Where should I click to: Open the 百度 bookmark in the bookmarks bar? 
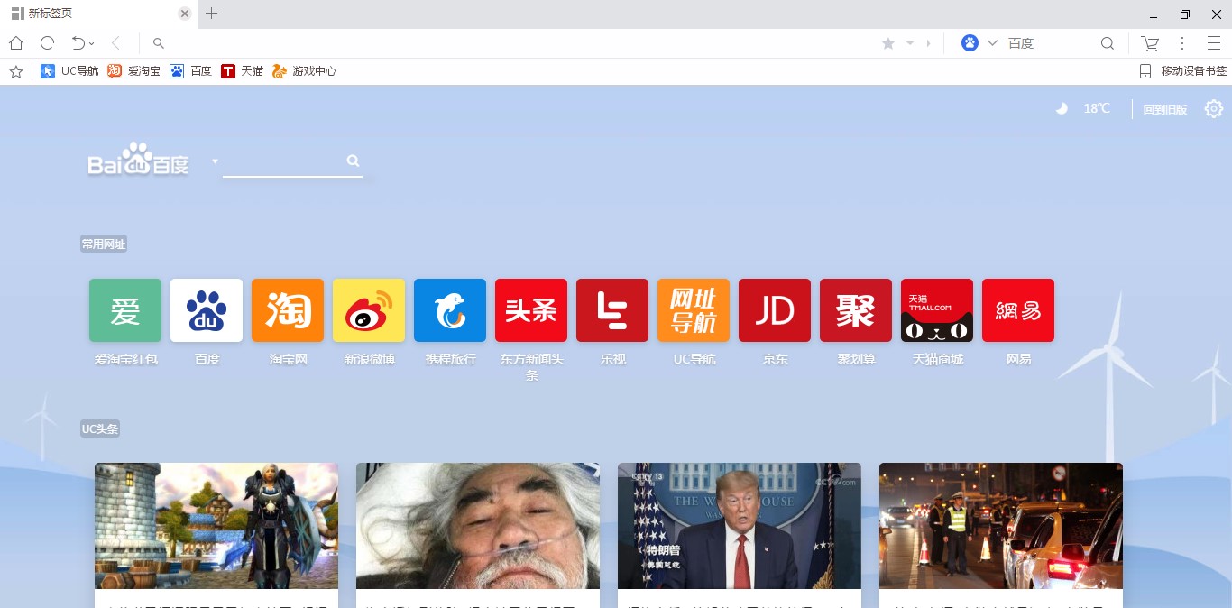point(190,71)
